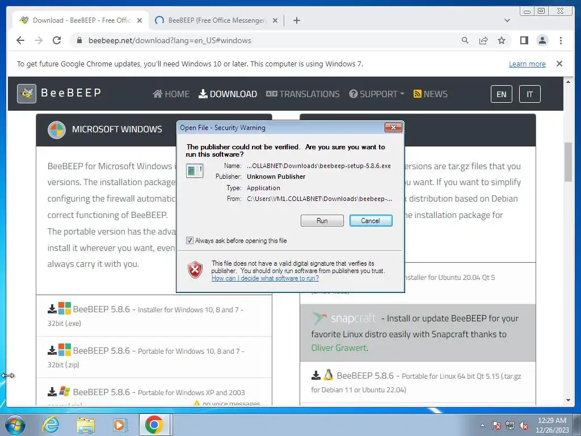Click the snapcraft logo

(x=344, y=318)
